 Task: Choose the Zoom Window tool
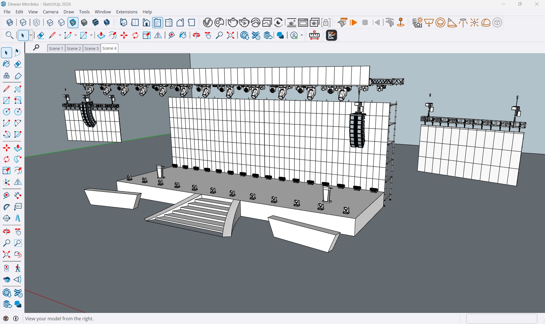click(x=18, y=243)
